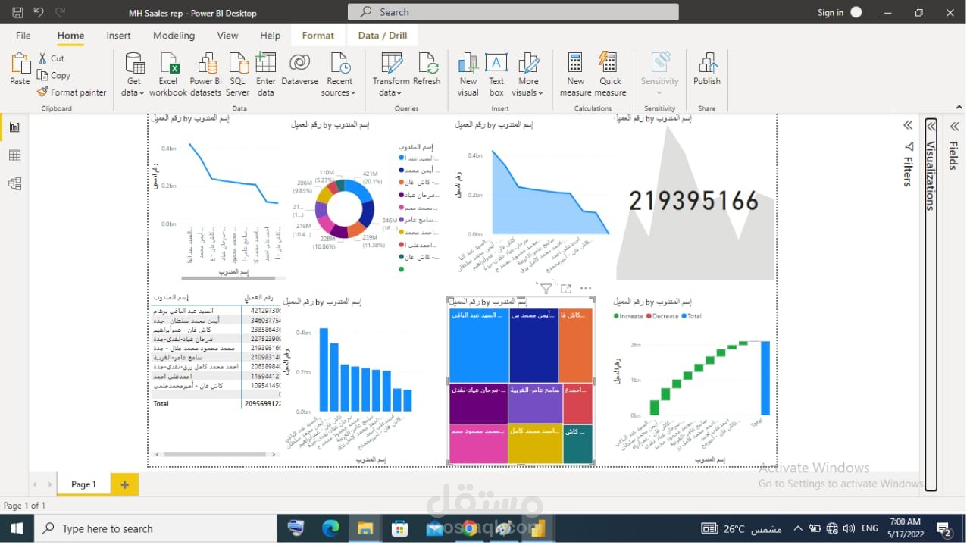Open File Explorer from taskbar
Screen dimensions: 970x548
[365, 529]
